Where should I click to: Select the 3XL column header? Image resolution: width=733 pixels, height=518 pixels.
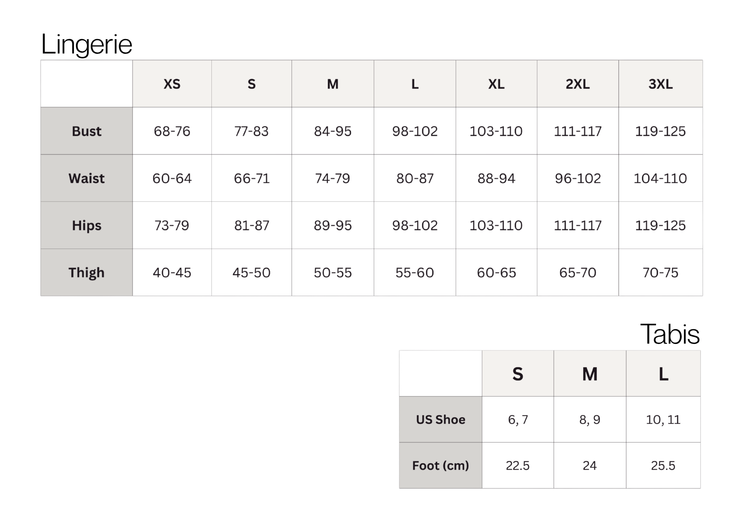660,84
